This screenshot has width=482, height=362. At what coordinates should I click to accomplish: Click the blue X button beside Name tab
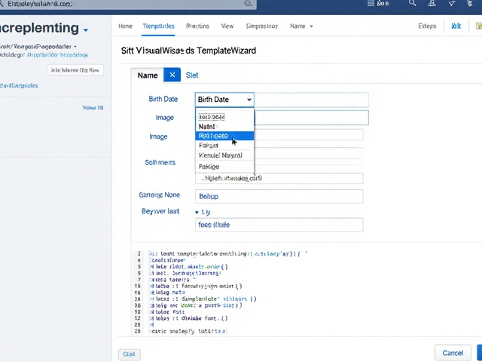[172, 75]
